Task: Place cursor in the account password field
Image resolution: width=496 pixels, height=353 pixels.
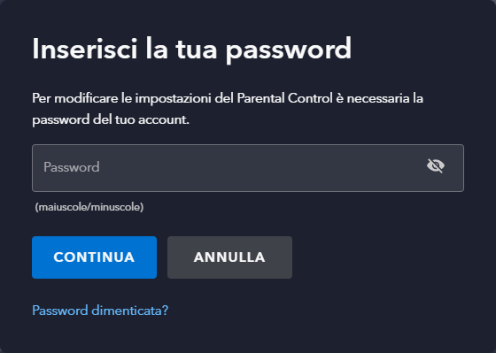Action: tap(248, 168)
